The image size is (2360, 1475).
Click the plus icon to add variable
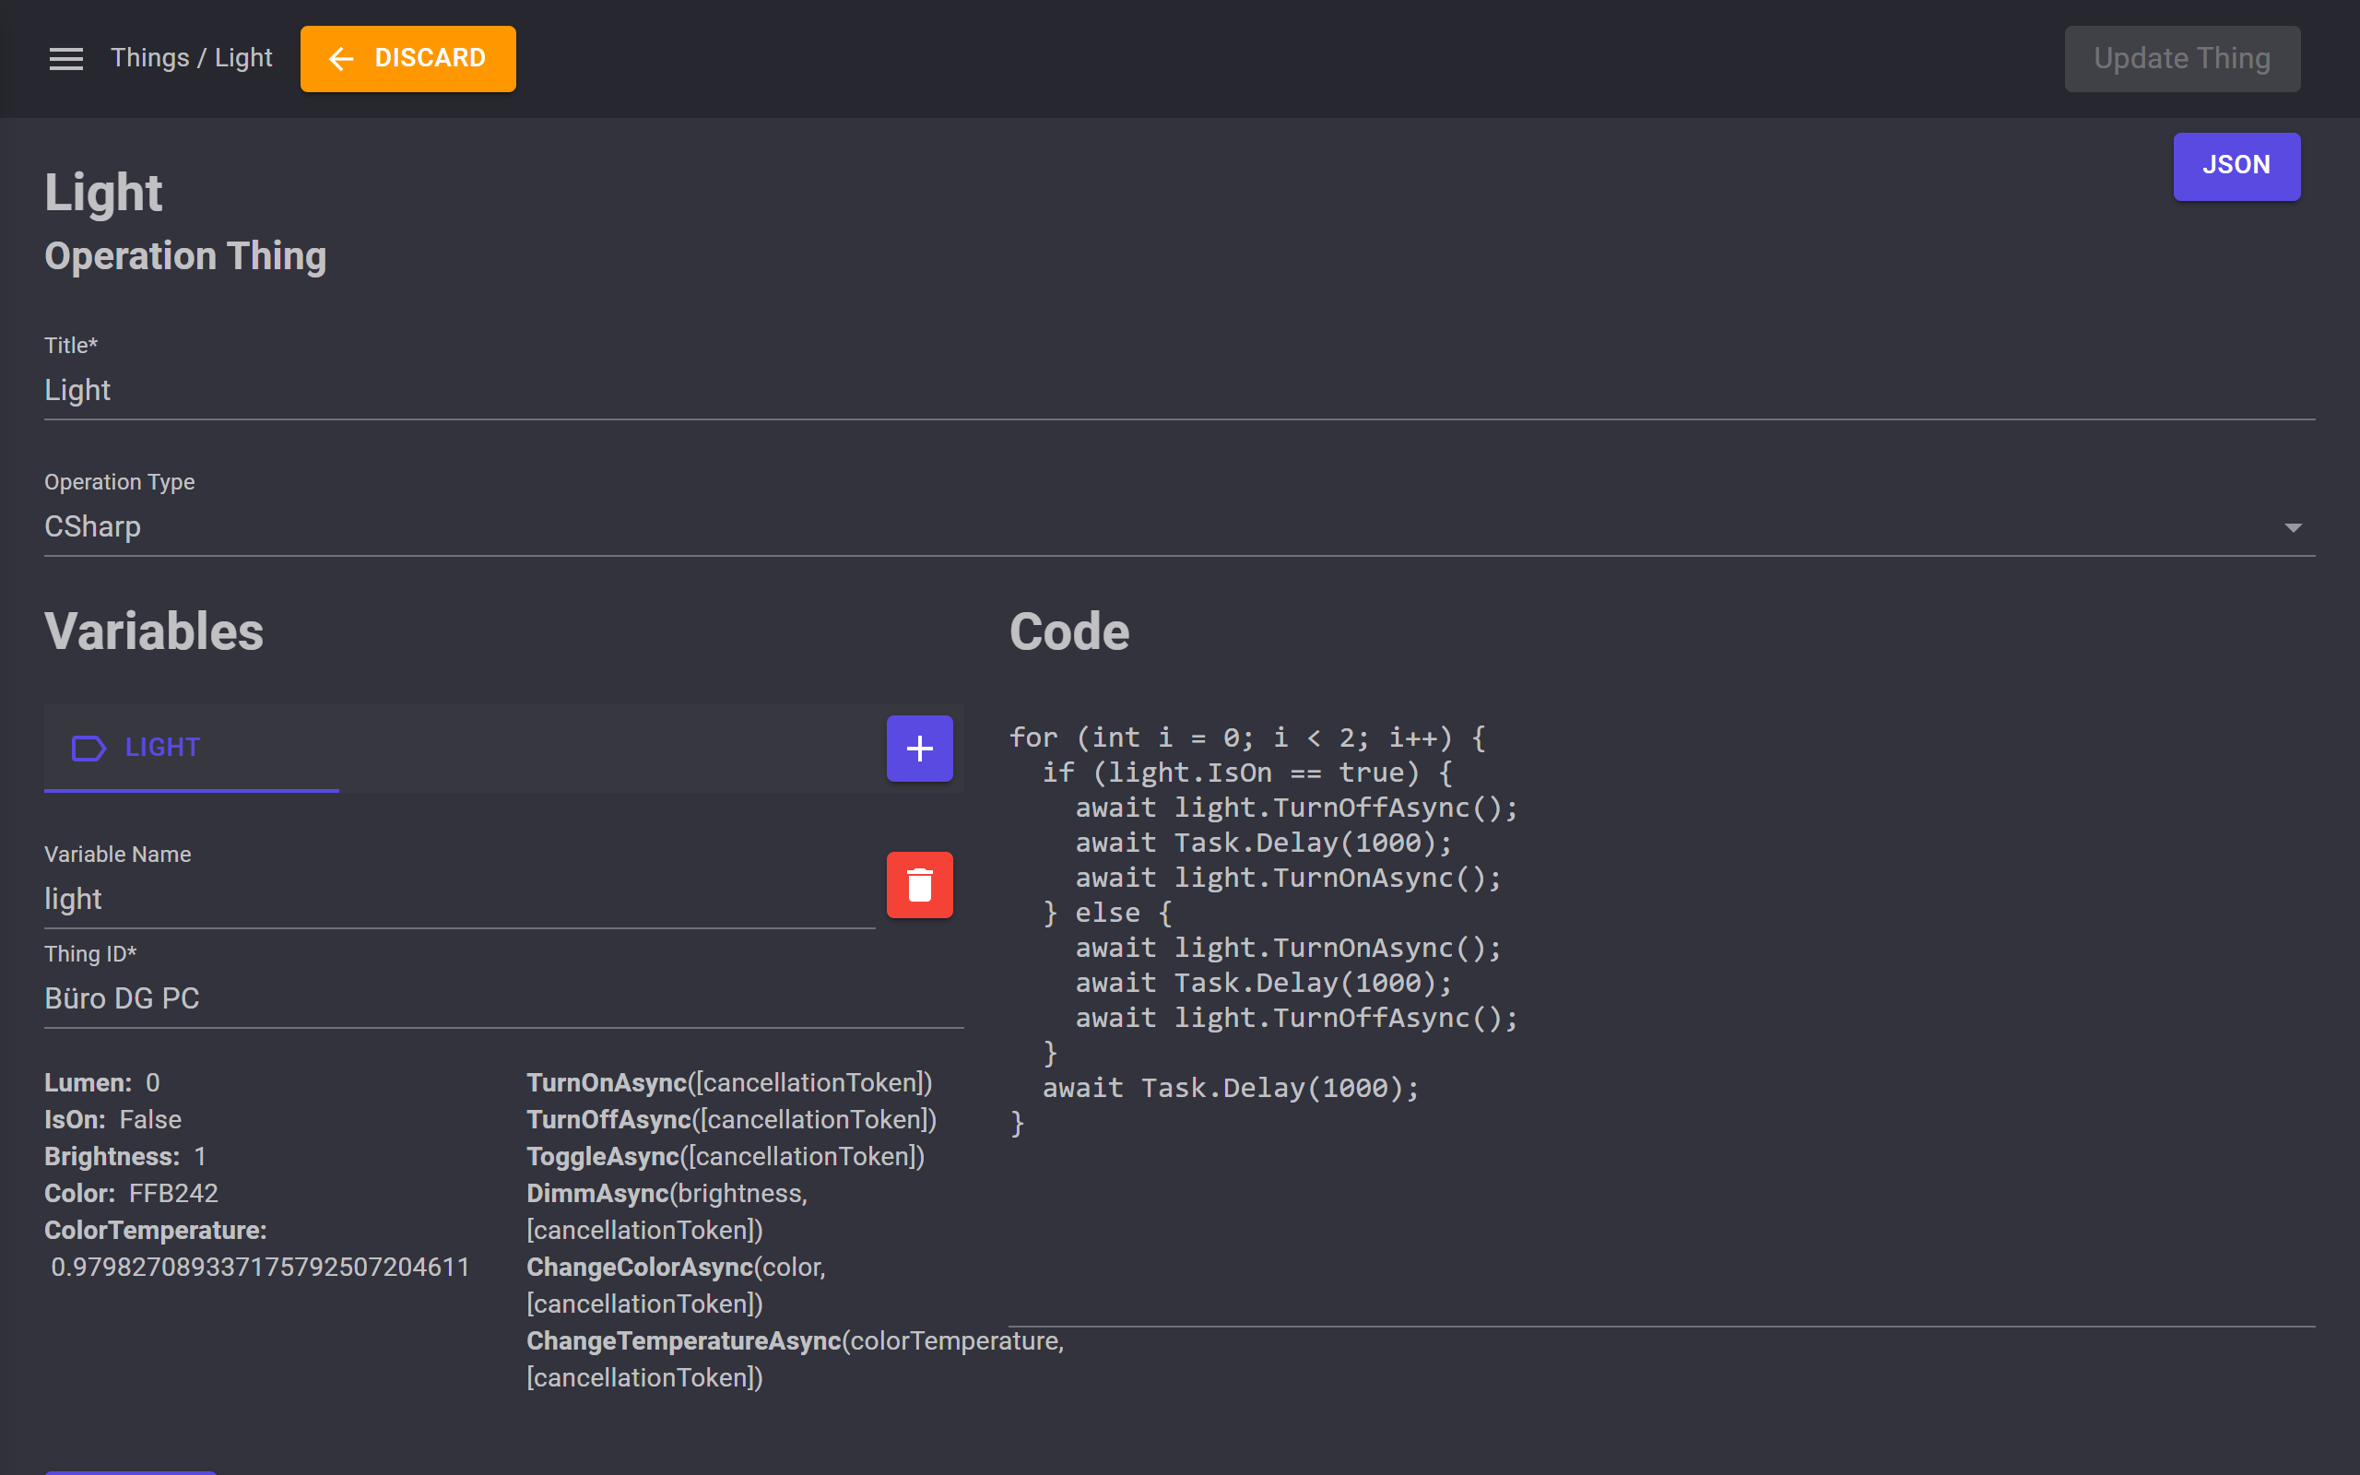click(918, 749)
